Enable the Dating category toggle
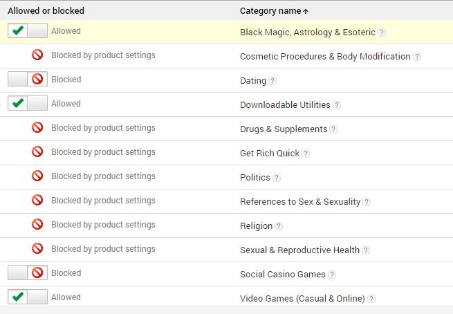Image resolution: width=453 pixels, height=314 pixels. pyautogui.click(x=28, y=80)
